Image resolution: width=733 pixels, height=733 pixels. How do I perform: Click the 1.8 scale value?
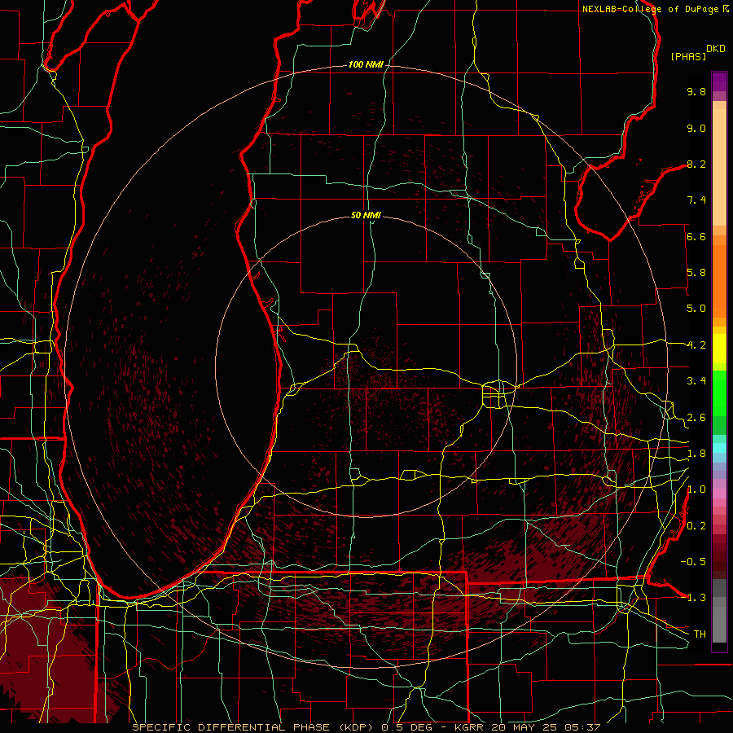point(696,454)
